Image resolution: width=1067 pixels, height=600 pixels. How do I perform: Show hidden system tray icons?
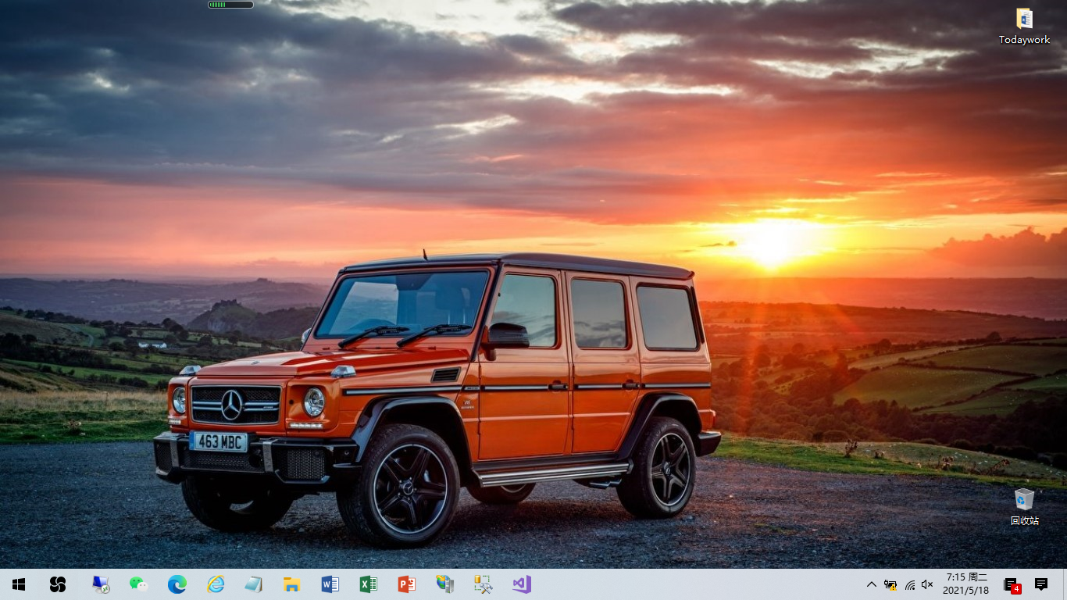(872, 584)
